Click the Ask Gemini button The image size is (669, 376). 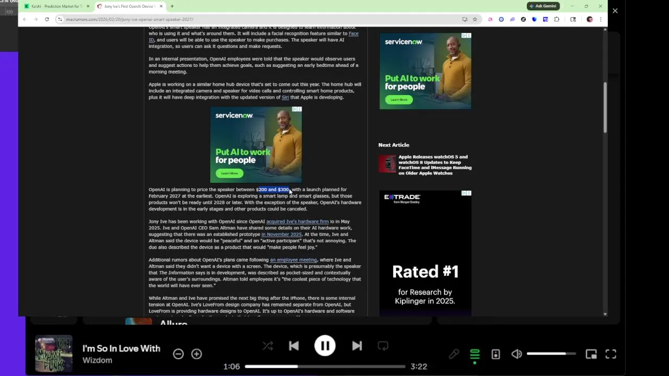point(543,6)
